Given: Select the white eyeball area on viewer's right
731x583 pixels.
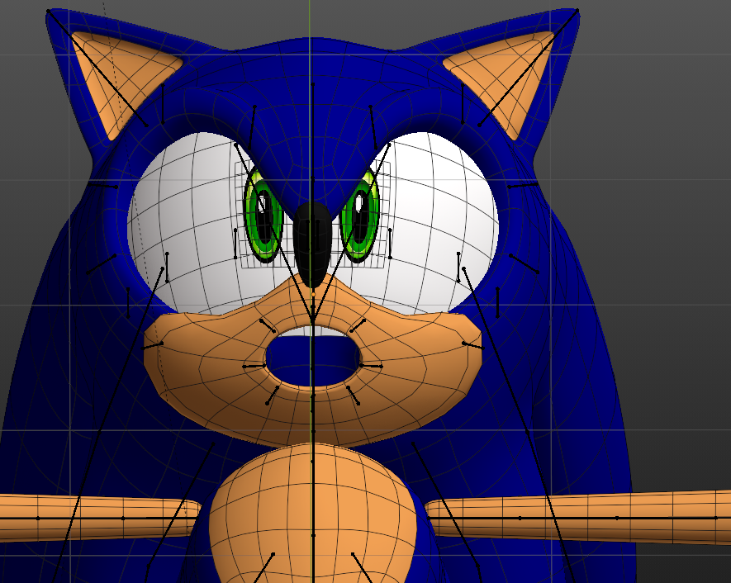Looking at the screenshot, I should (434, 224).
